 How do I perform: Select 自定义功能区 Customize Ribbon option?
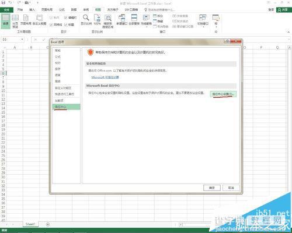67,88
